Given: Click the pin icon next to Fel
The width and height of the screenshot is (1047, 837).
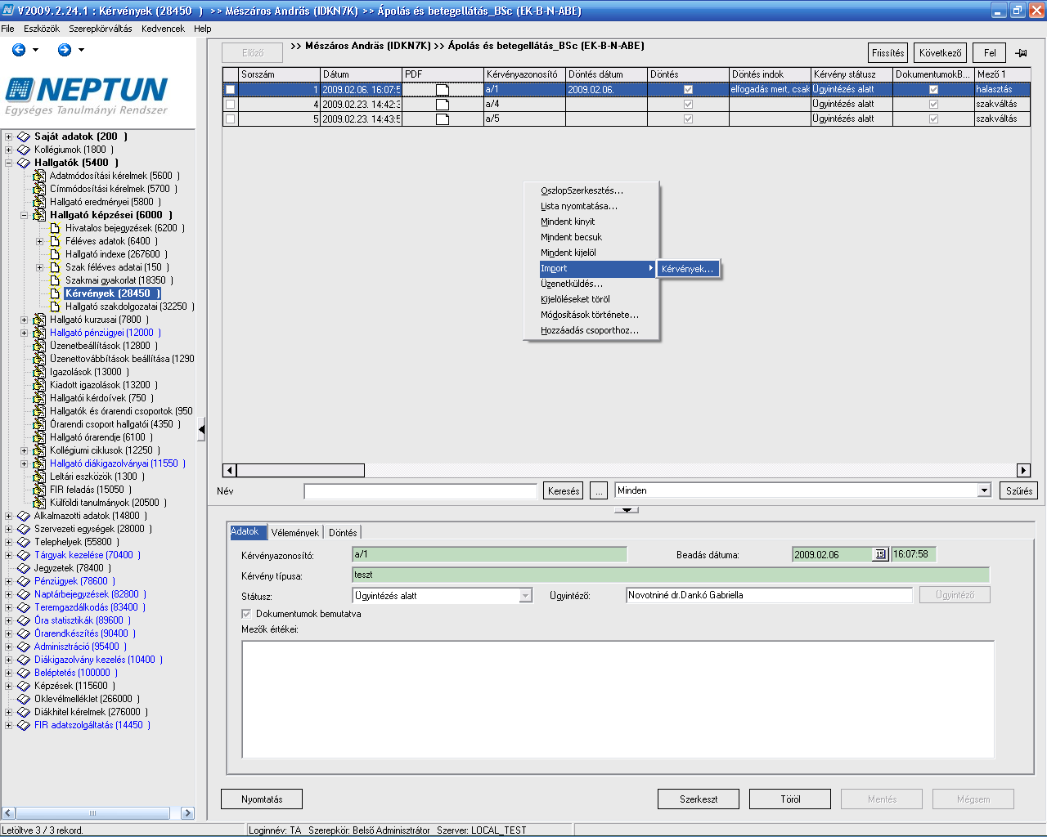Looking at the screenshot, I should (x=1021, y=53).
